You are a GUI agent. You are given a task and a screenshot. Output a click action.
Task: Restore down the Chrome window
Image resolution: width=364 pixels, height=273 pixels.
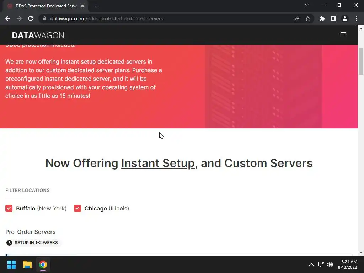click(339, 5)
